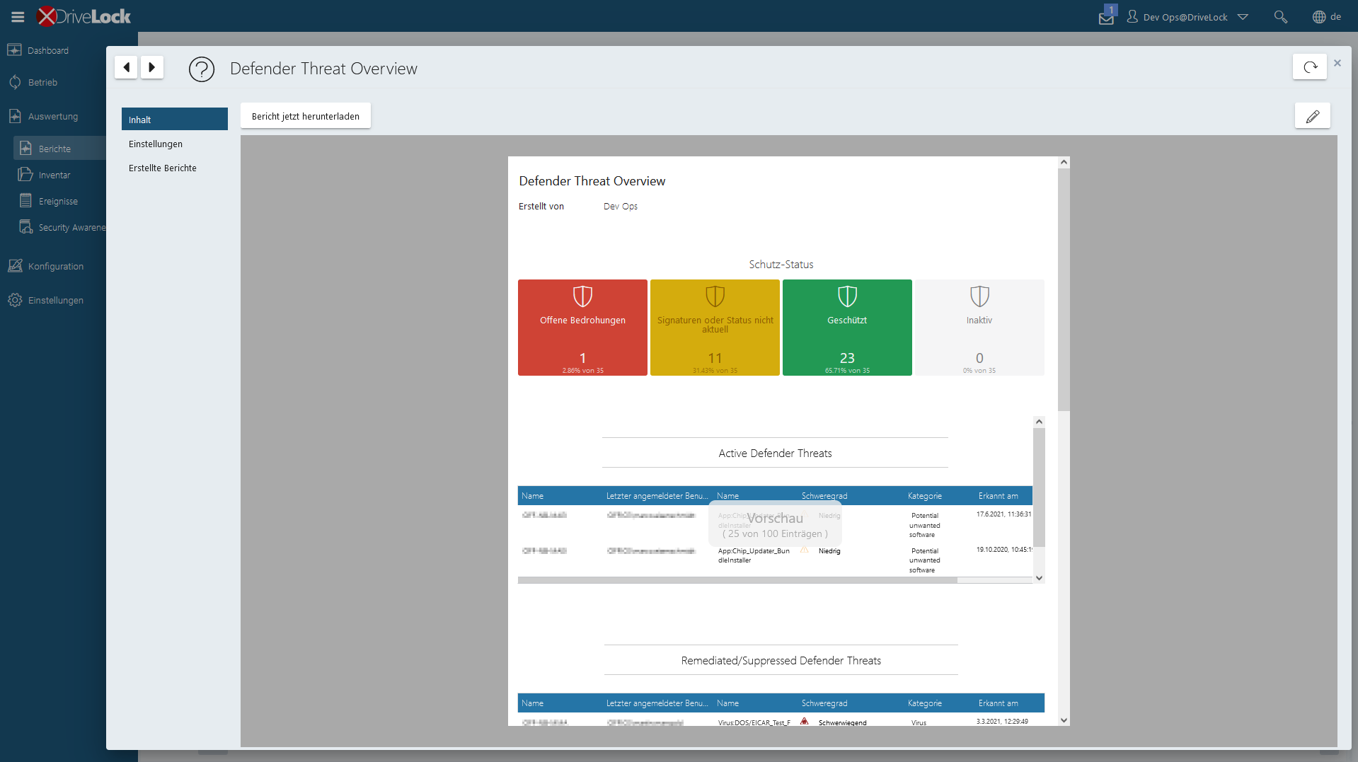
Task: Open the notifications inbox icon
Action: coord(1106,16)
